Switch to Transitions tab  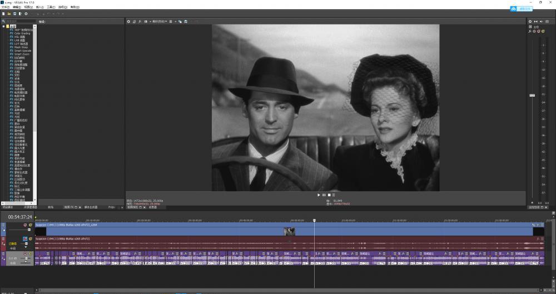(51, 207)
